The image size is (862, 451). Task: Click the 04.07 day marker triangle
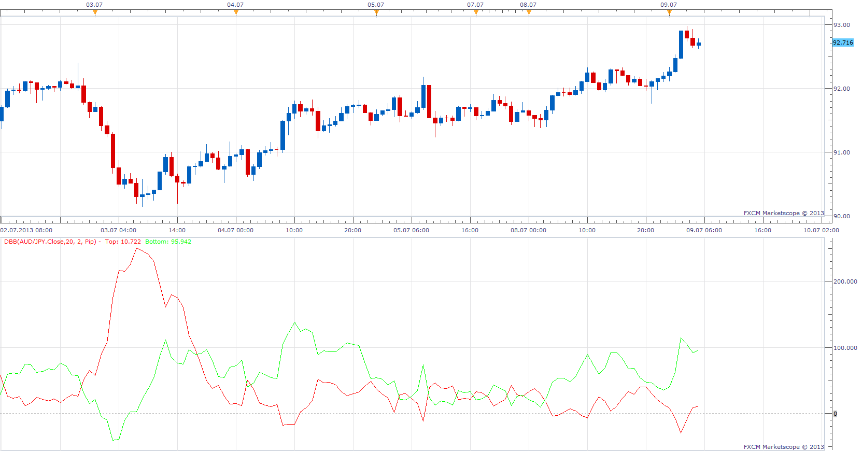tap(236, 13)
